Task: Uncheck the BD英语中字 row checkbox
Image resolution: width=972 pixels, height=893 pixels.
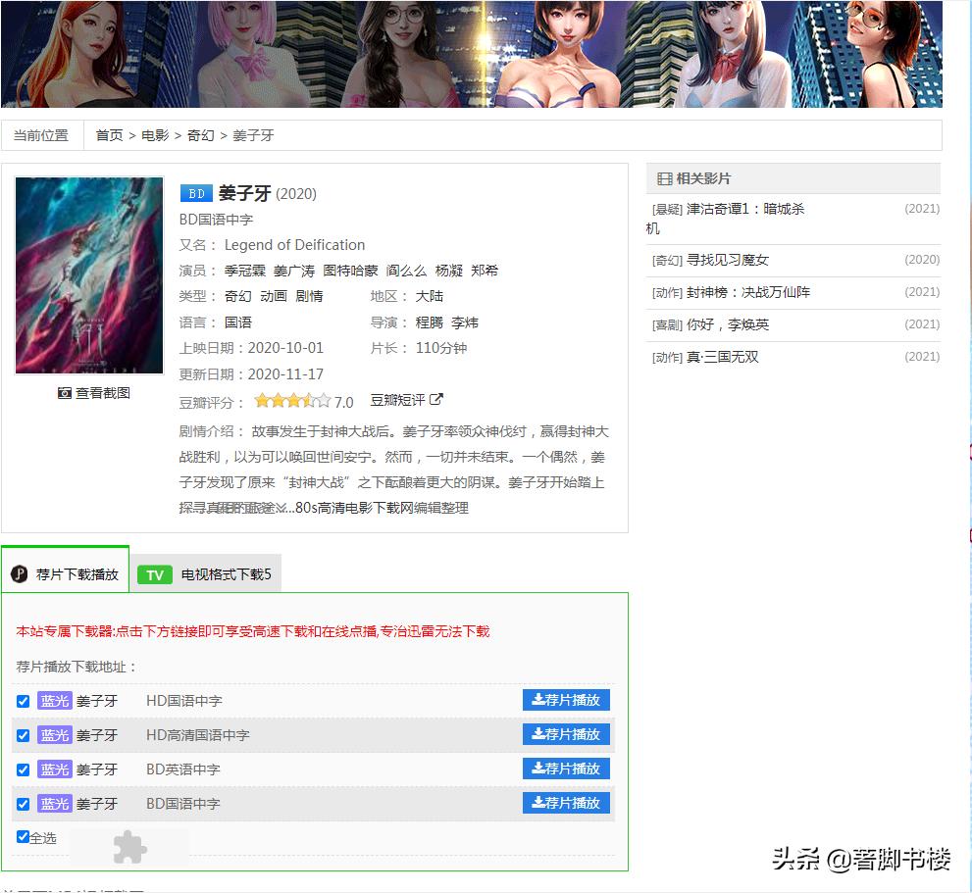Action: tap(23, 769)
